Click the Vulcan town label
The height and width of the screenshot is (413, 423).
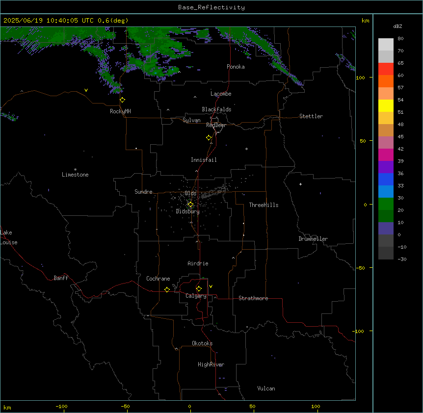pos(266,388)
